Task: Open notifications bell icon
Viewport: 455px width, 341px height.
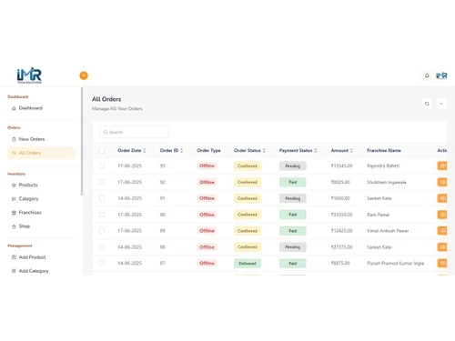Action: (x=427, y=75)
